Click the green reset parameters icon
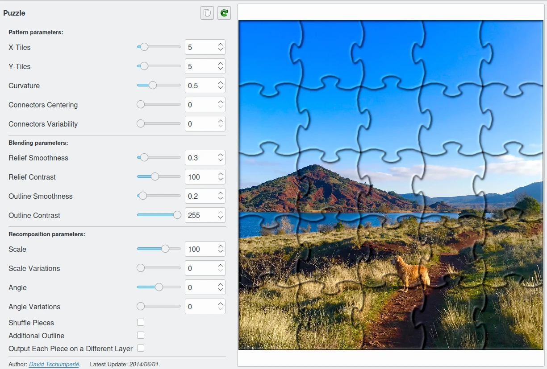 224,13
